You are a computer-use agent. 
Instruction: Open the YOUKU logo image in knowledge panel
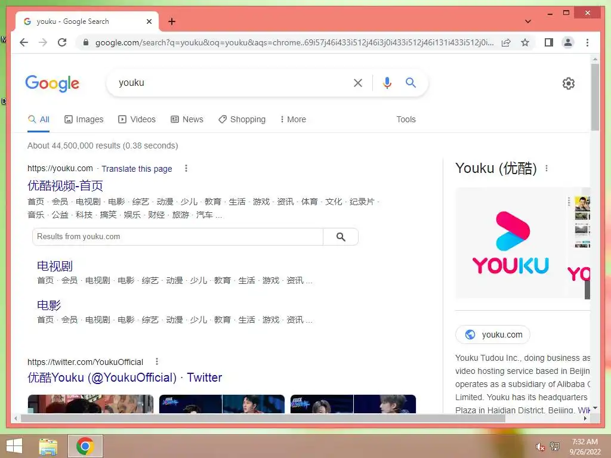pos(511,243)
